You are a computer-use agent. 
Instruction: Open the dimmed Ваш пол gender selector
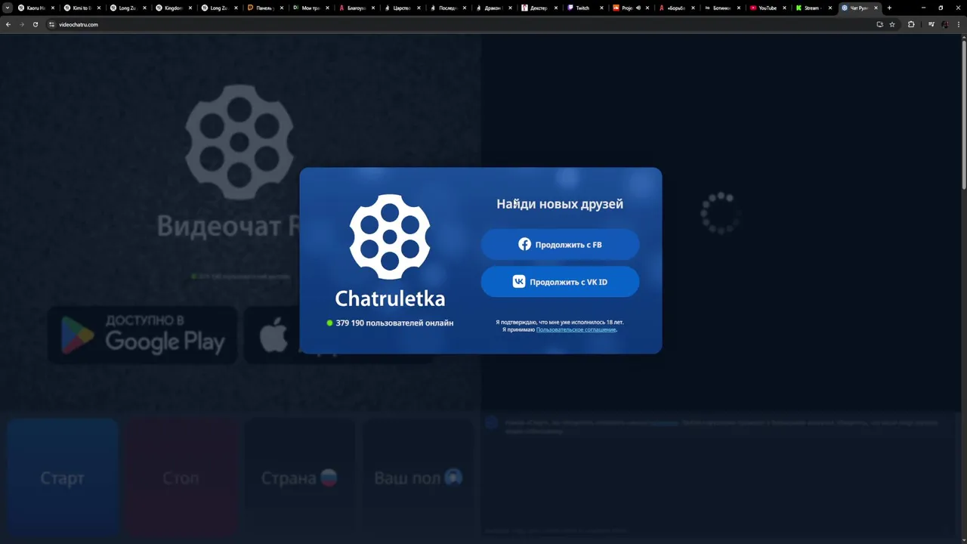tap(418, 478)
